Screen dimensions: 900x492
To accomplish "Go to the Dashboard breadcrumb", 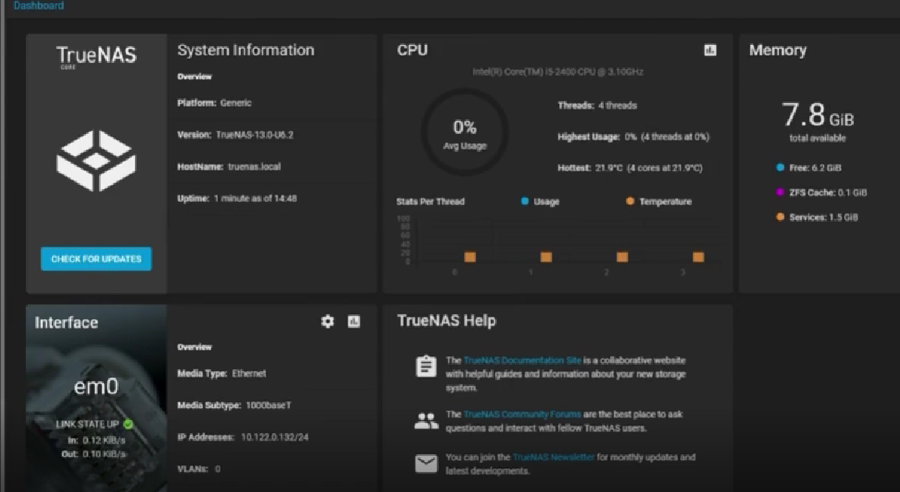I will click(x=39, y=6).
